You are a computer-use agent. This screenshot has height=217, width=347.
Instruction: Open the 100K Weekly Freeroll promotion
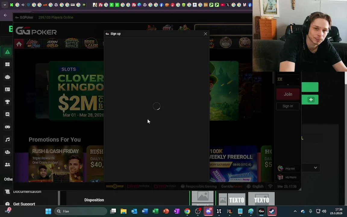[233, 164]
